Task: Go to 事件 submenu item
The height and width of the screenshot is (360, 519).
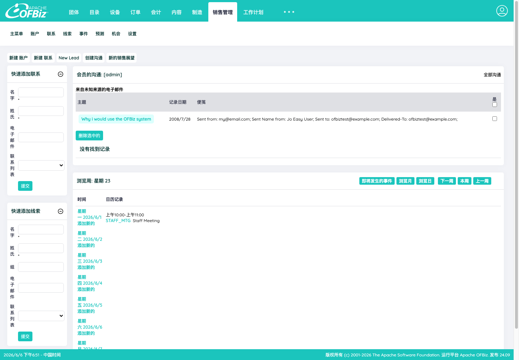Action: (84, 34)
